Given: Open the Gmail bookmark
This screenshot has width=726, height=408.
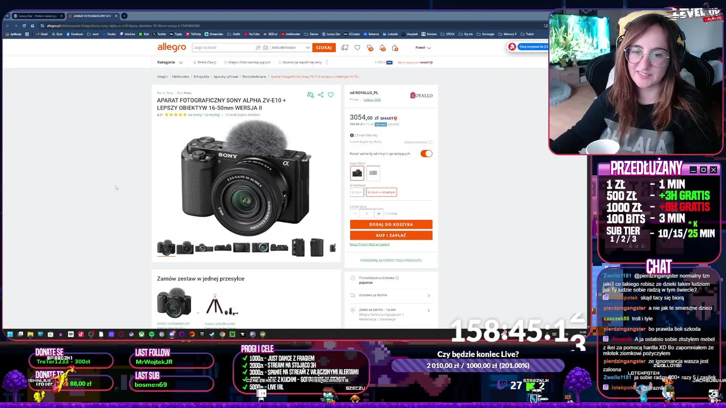Looking at the screenshot, I should point(42,34).
